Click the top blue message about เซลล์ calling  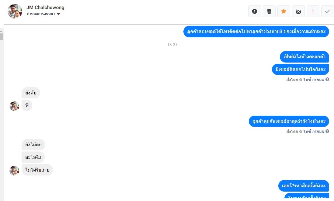click(x=256, y=32)
